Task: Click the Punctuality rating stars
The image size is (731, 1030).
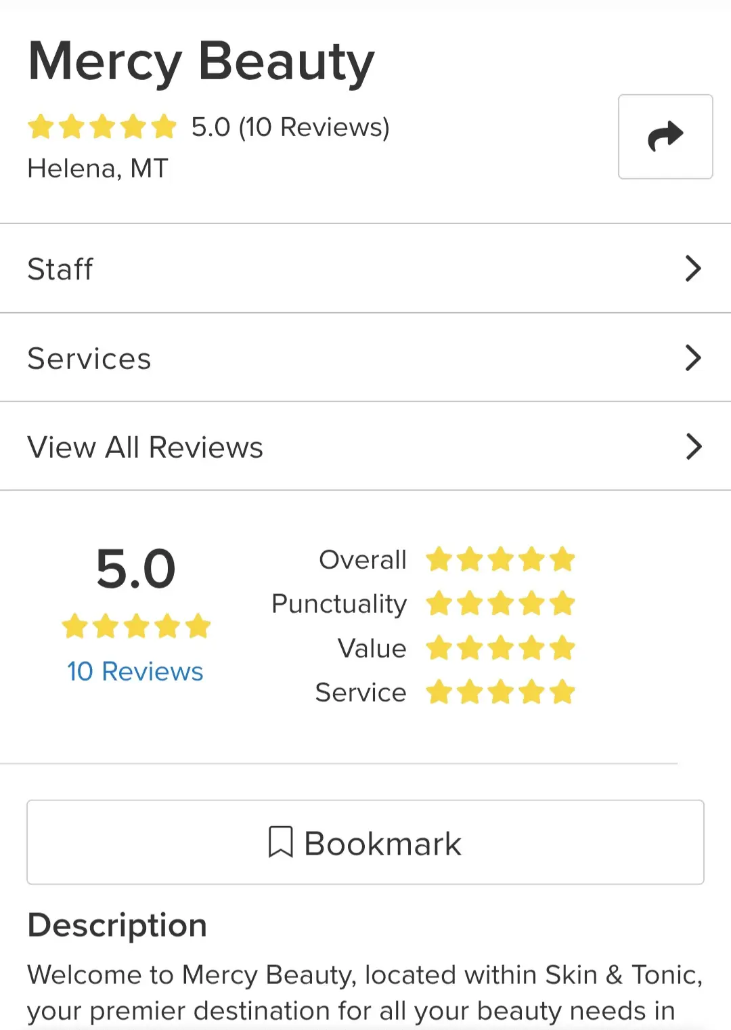Action: (x=500, y=603)
